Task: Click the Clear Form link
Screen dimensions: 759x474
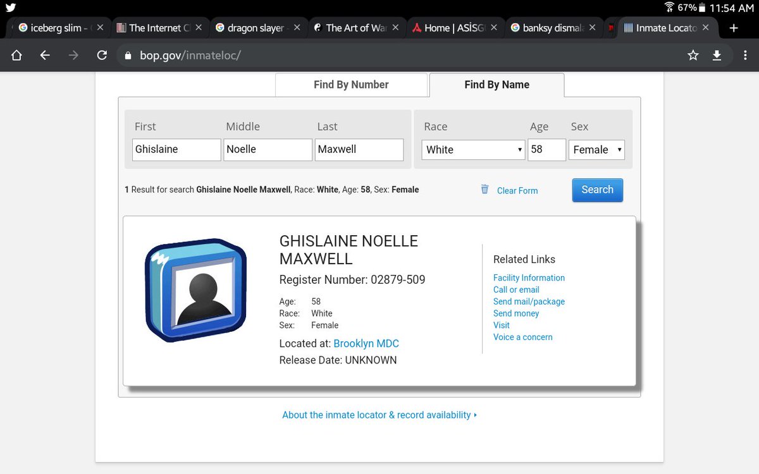Action: click(517, 190)
